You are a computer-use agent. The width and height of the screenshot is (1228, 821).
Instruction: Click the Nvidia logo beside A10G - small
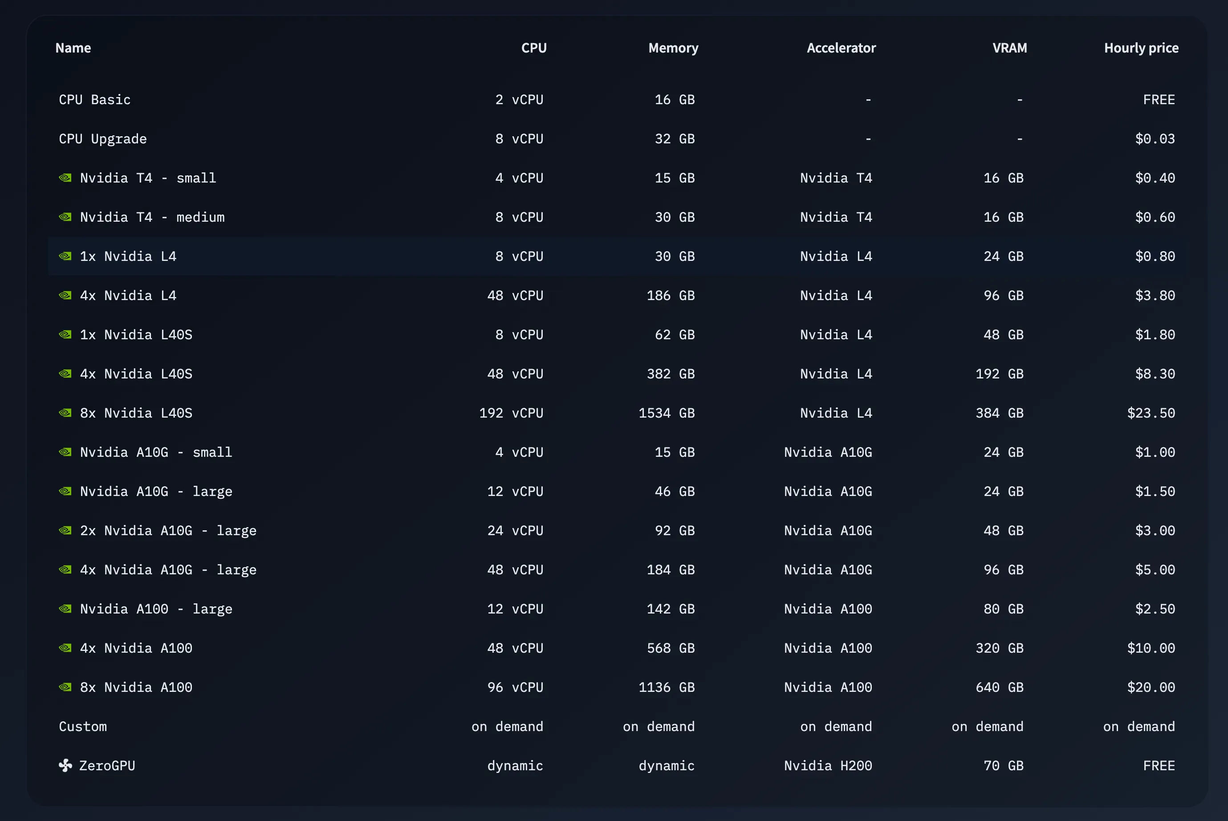[x=65, y=452]
